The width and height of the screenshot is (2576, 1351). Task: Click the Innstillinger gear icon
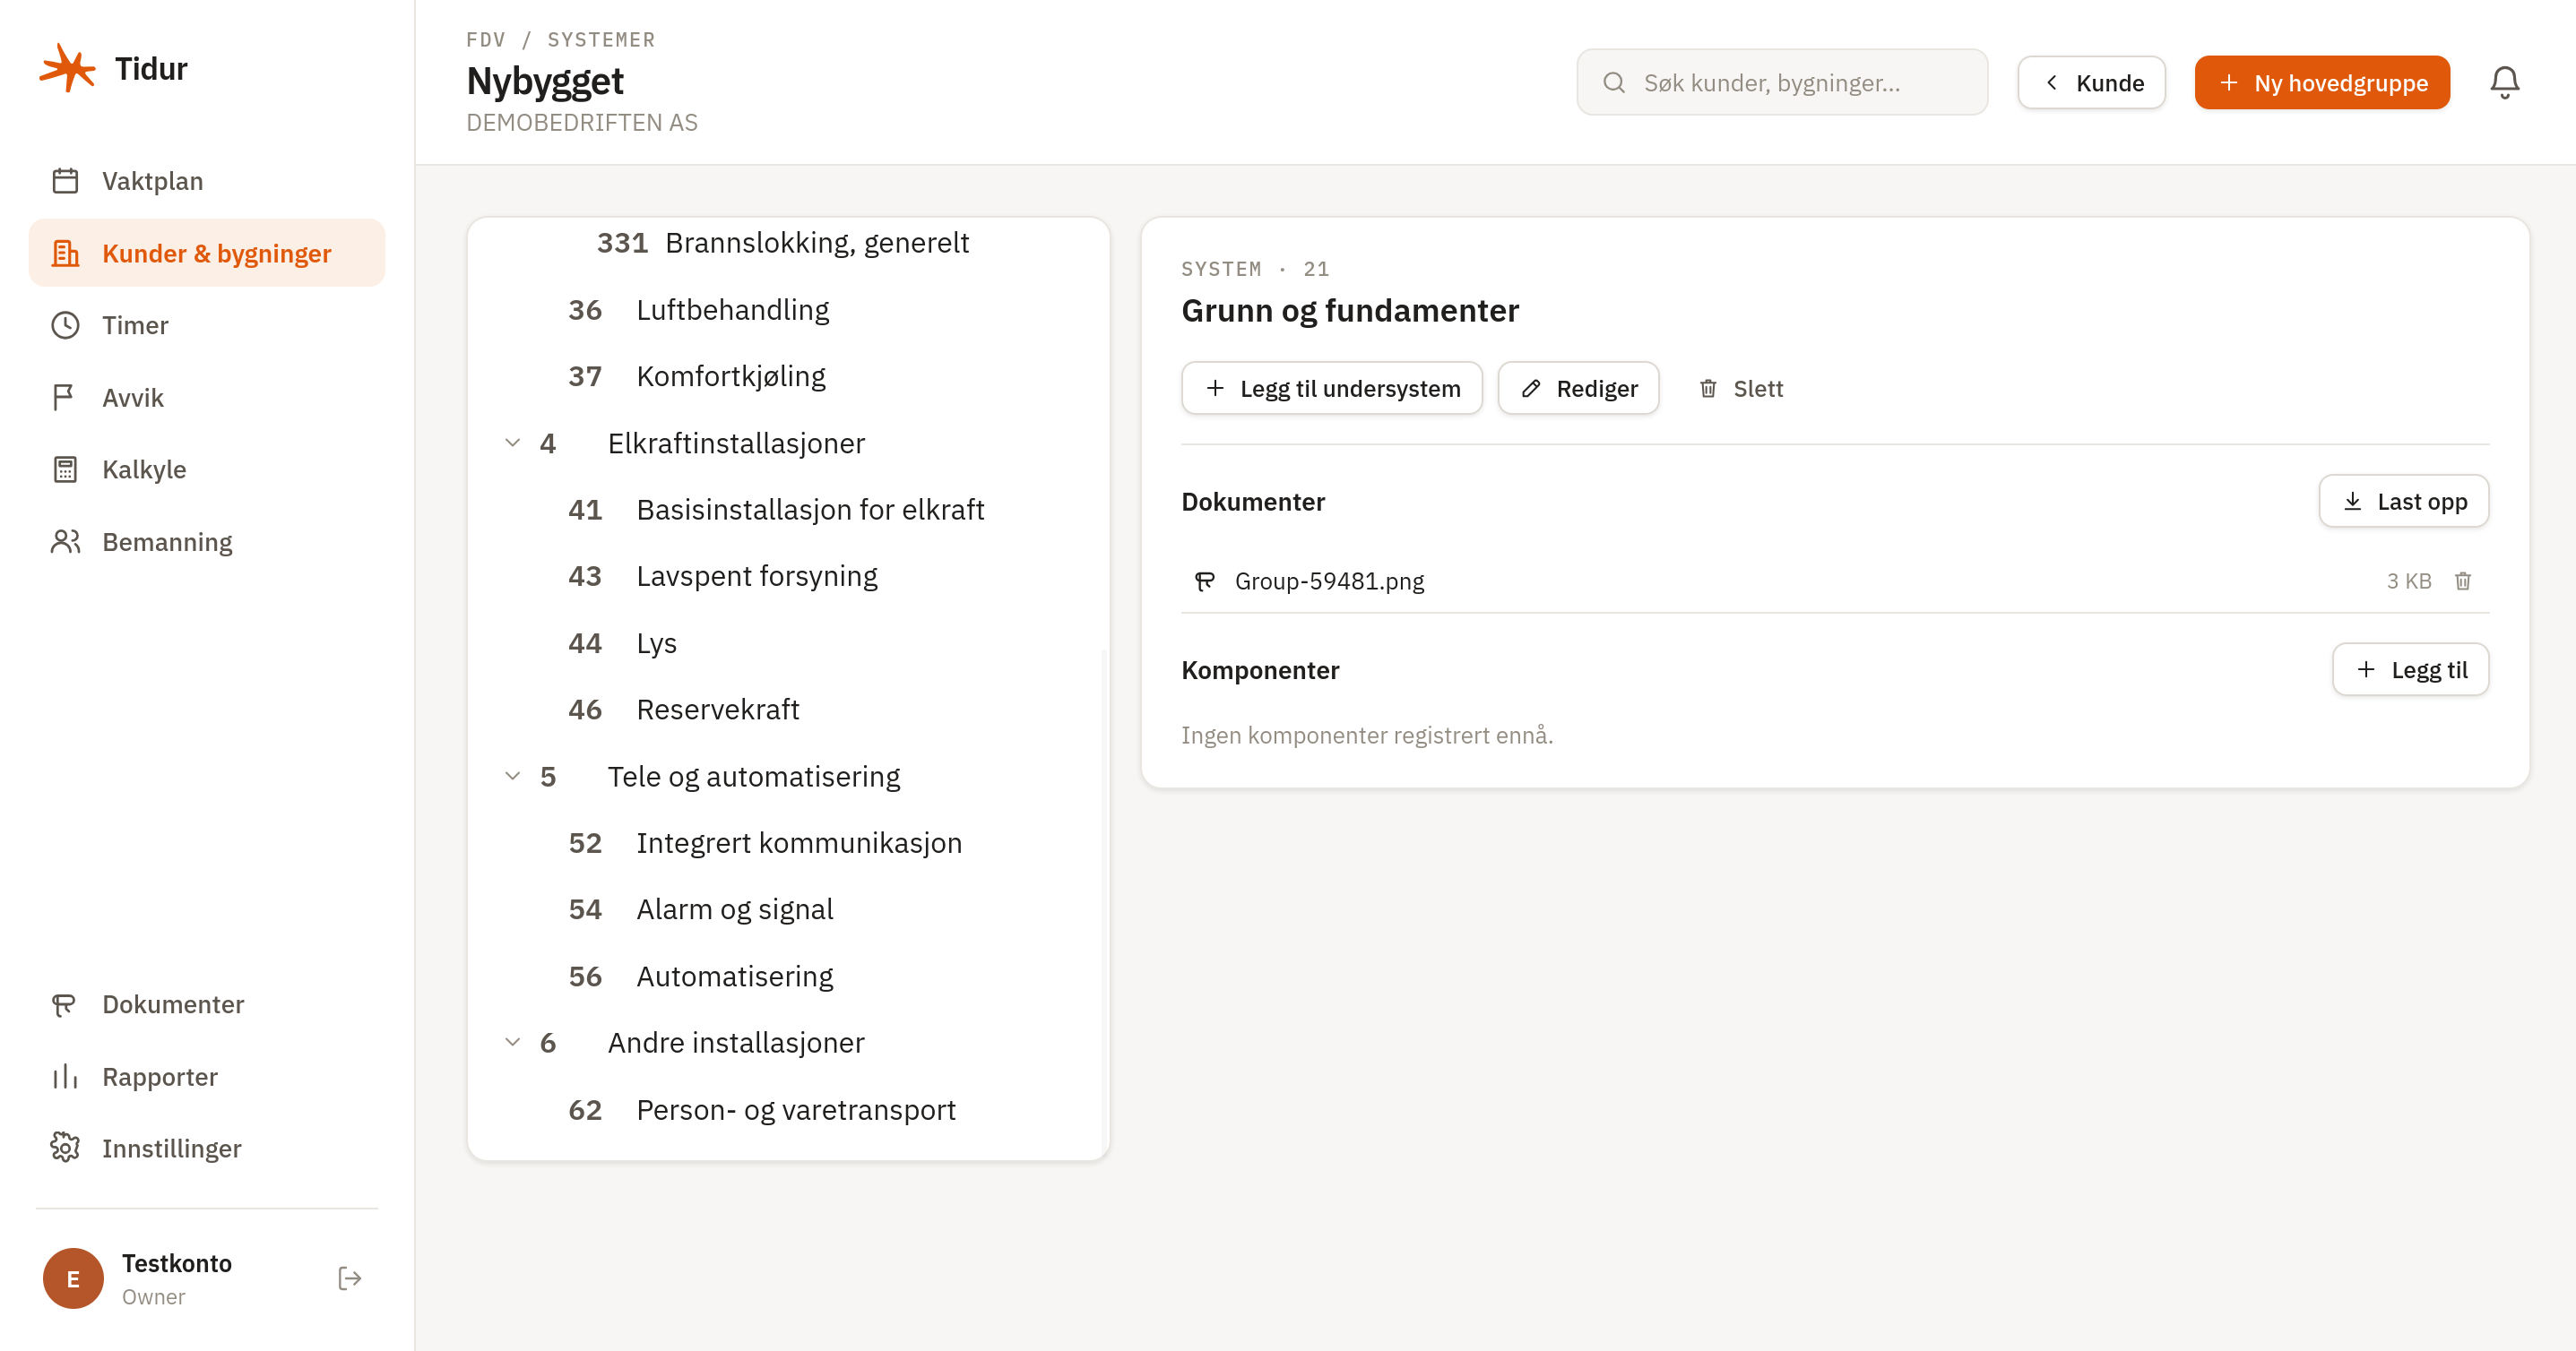[x=65, y=1149]
